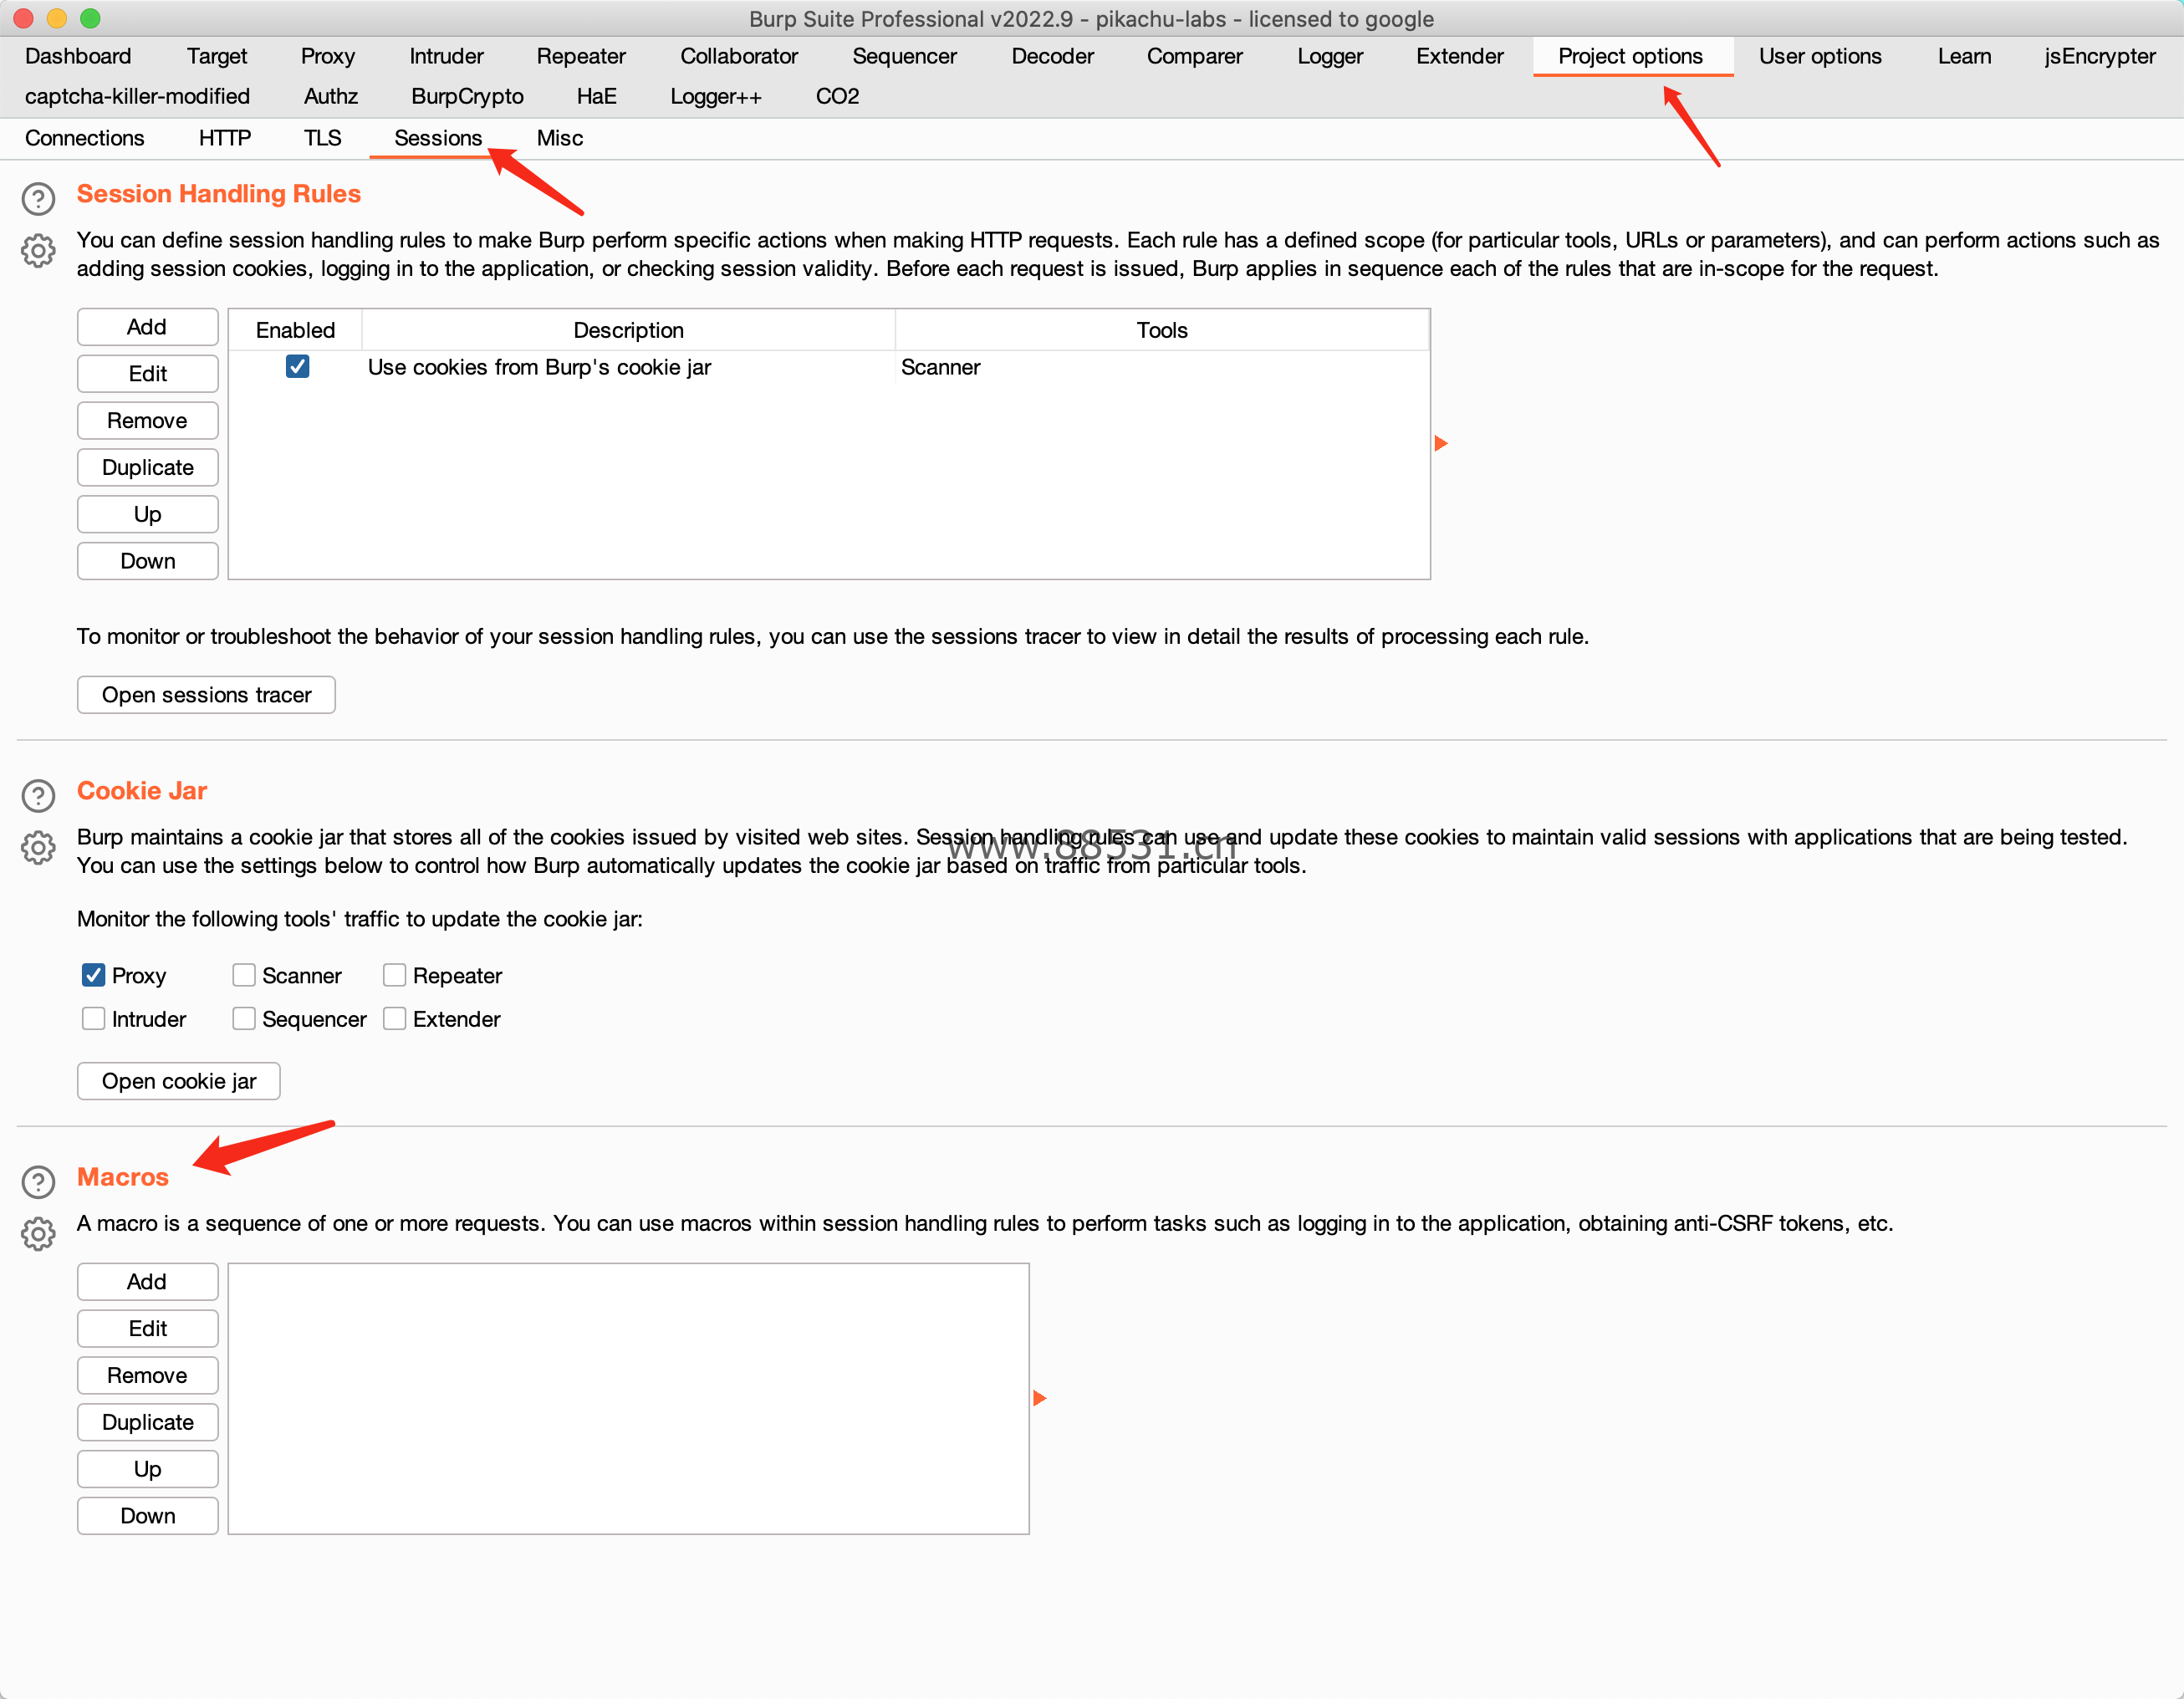Image resolution: width=2184 pixels, height=1699 pixels.
Task: Open the Proxy tab
Action: 328,56
